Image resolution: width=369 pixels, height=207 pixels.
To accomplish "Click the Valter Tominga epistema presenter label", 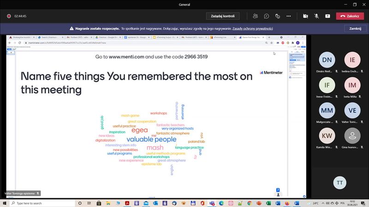I will (22, 193).
